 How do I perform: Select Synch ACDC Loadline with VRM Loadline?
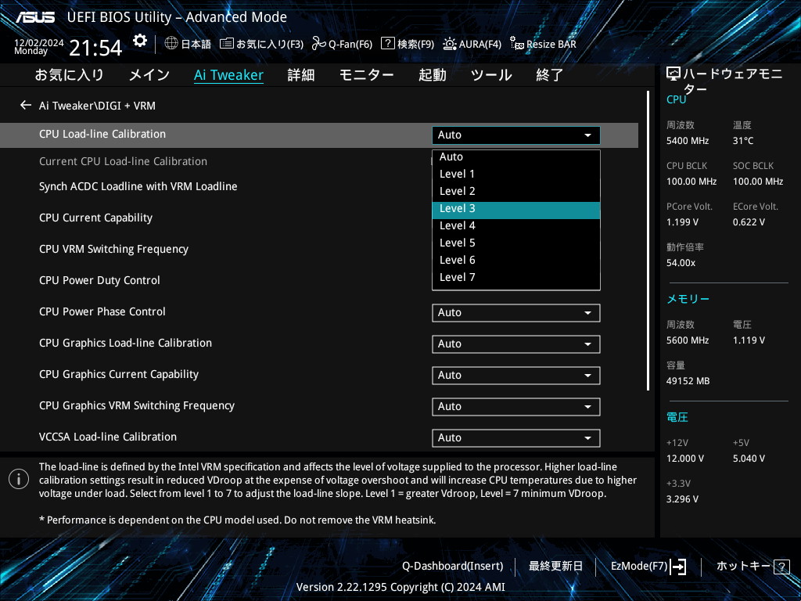click(x=138, y=186)
